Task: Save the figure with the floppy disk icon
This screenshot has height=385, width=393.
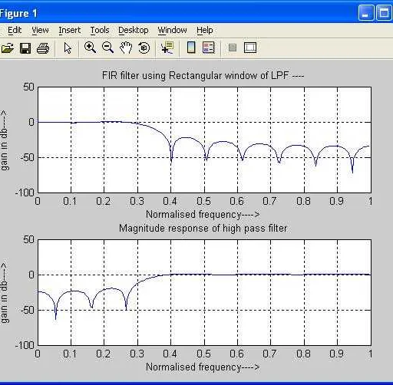Action: [x=25, y=48]
